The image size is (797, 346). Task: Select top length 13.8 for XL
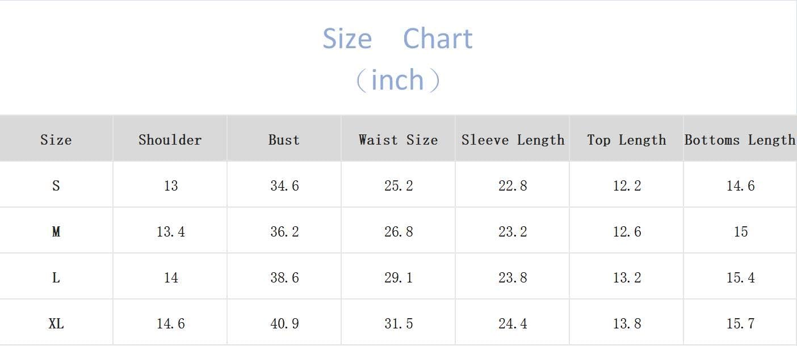coord(627,323)
